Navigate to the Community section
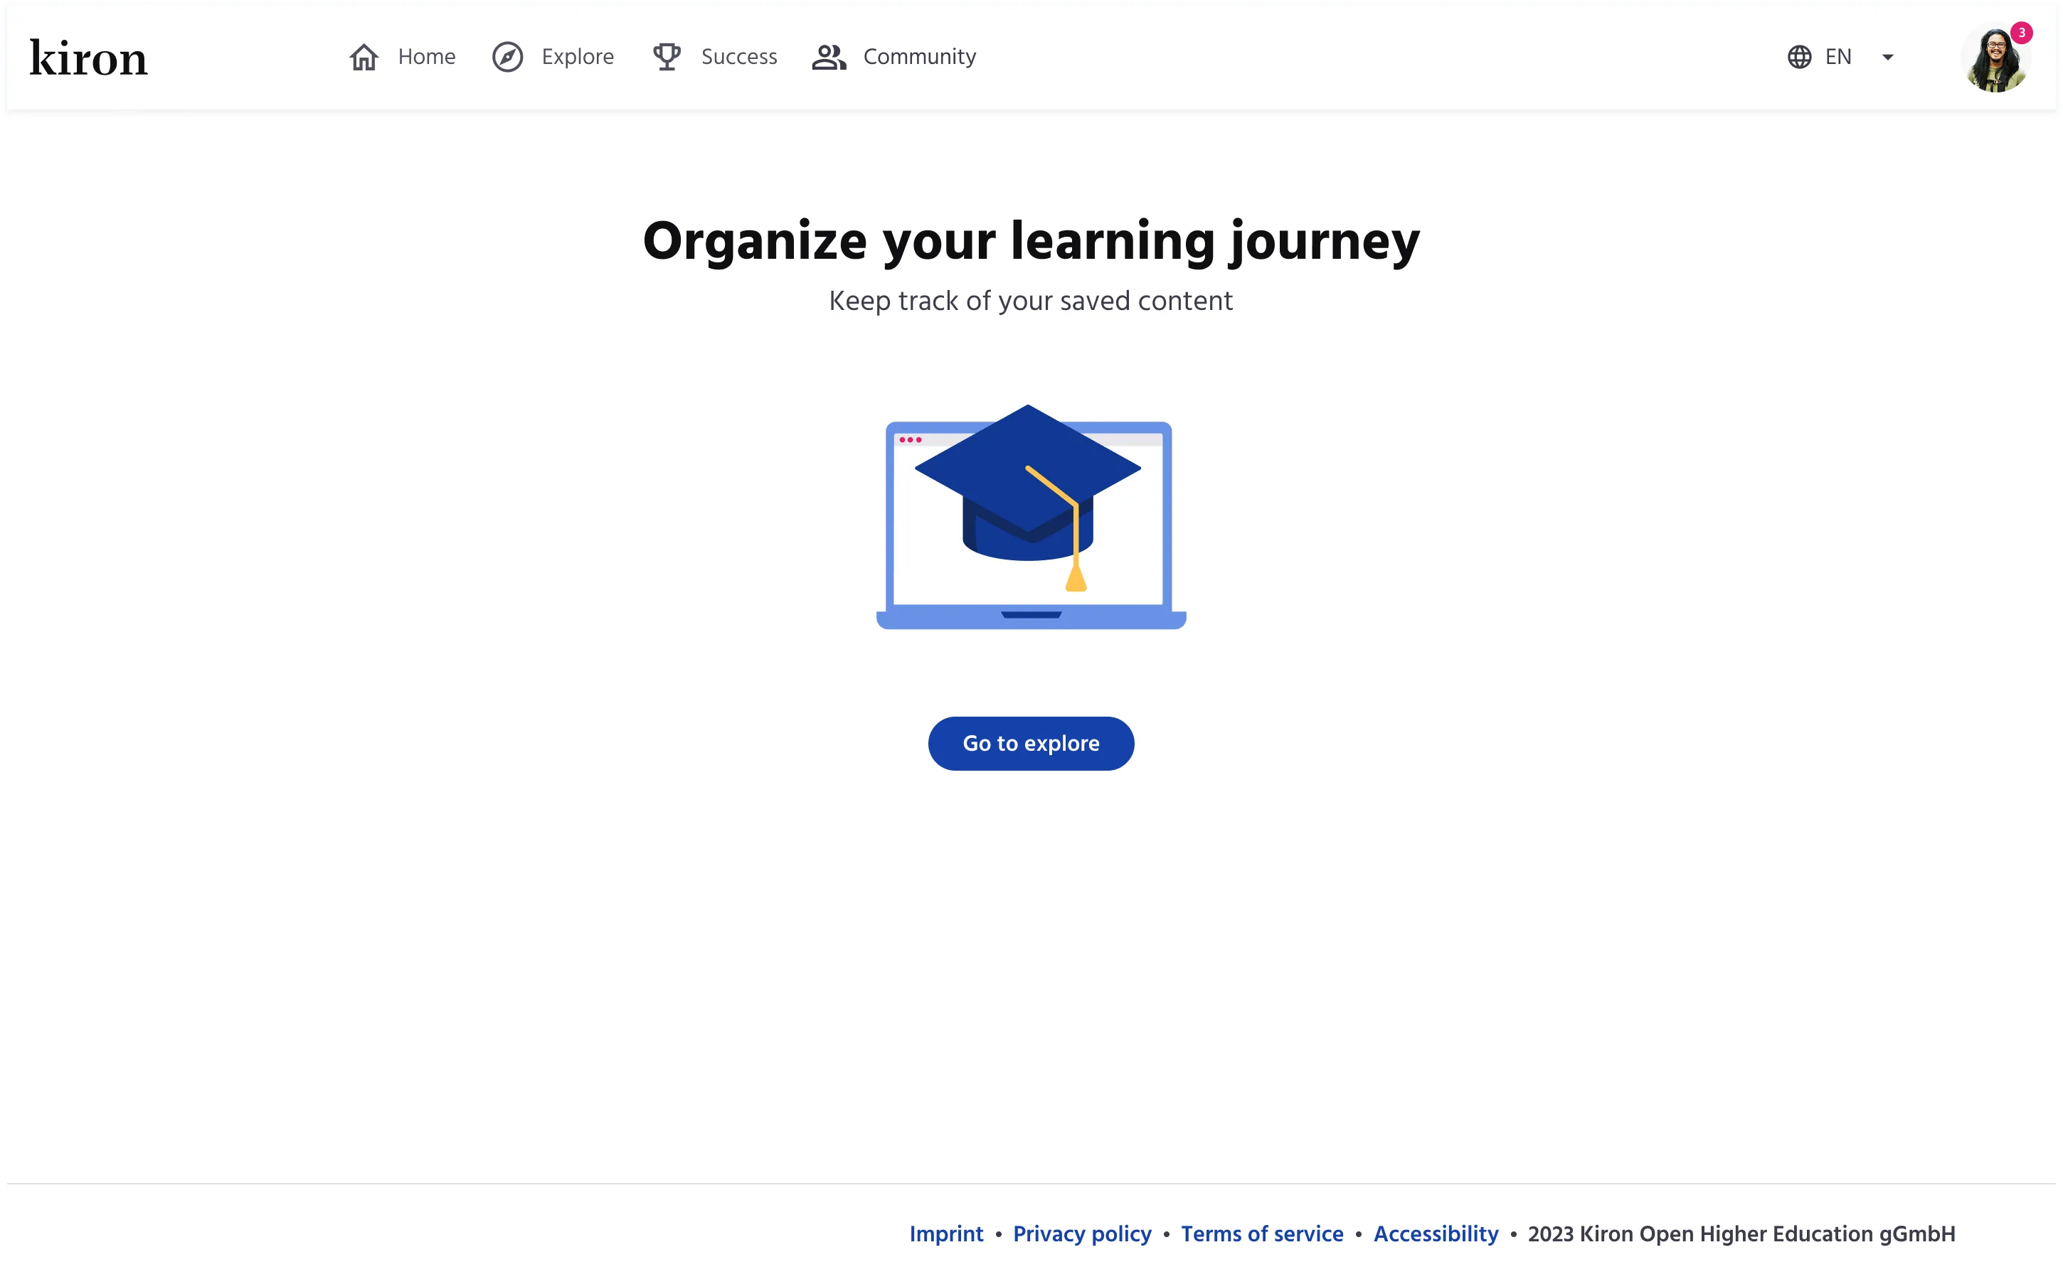Viewport: 2063px width, 1284px height. point(919,56)
